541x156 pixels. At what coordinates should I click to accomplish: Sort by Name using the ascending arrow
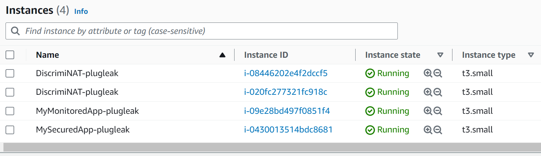222,55
